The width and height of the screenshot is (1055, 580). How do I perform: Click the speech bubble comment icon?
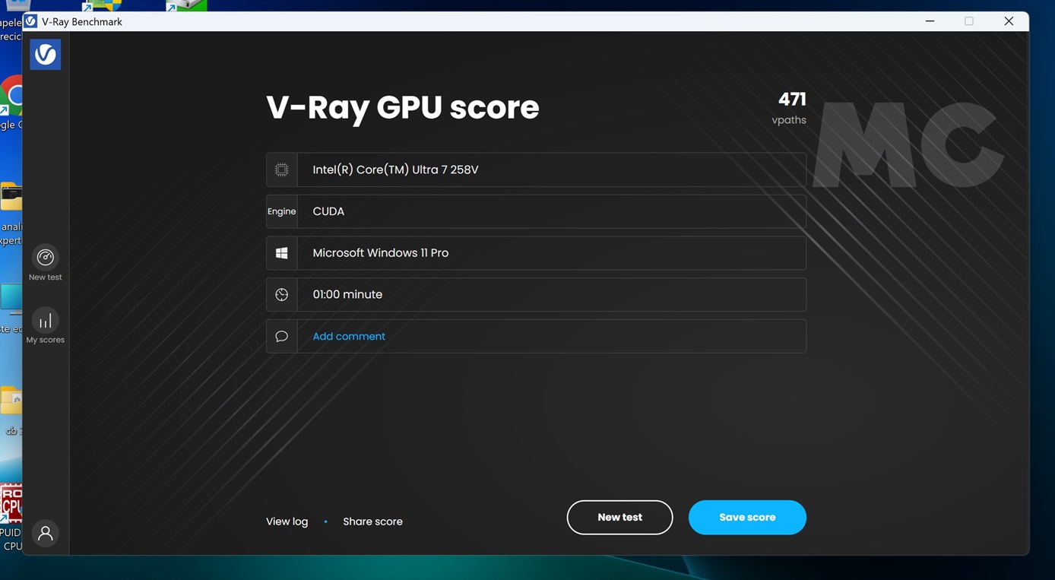pyautogui.click(x=282, y=337)
